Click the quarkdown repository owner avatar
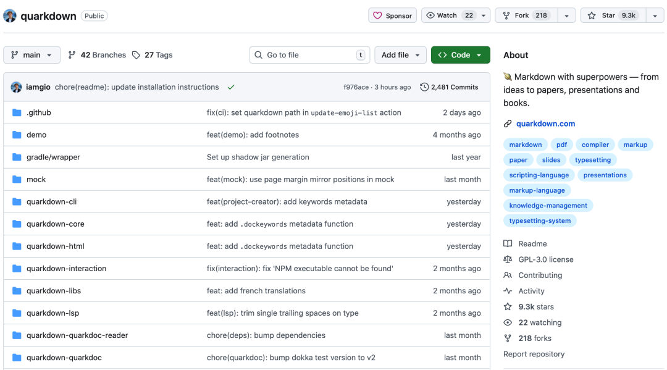Screen dimensions: 667x370 pyautogui.click(x=10, y=15)
